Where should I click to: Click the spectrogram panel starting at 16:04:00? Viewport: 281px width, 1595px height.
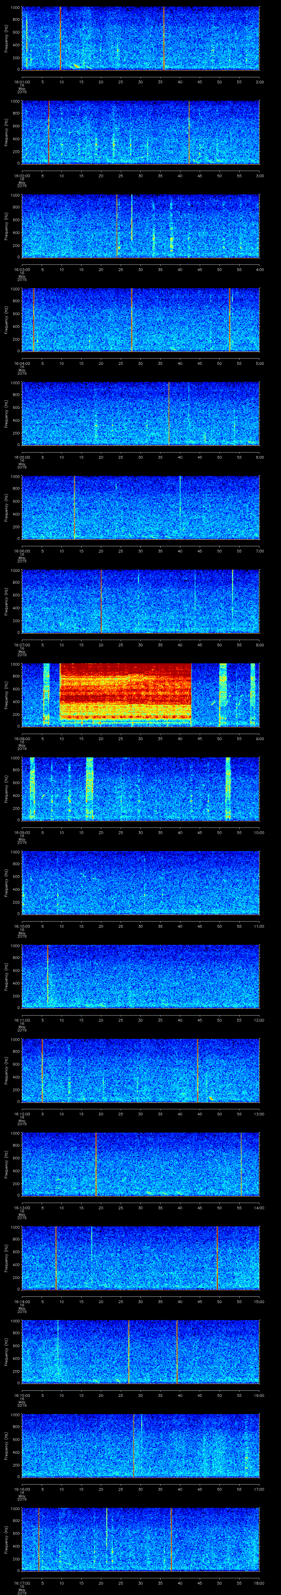140,319
